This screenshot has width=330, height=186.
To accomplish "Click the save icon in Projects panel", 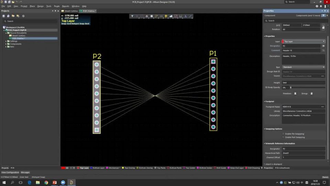I will coord(3,16).
